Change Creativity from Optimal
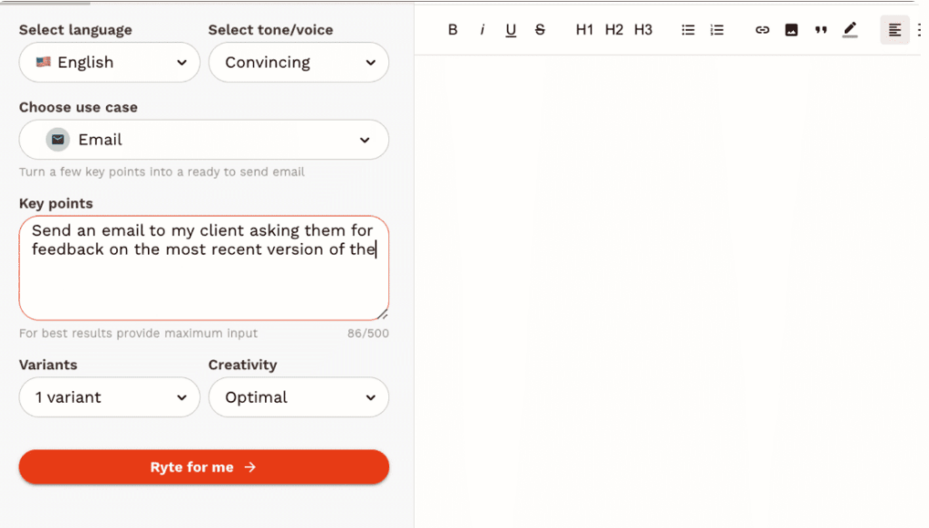 click(x=298, y=397)
